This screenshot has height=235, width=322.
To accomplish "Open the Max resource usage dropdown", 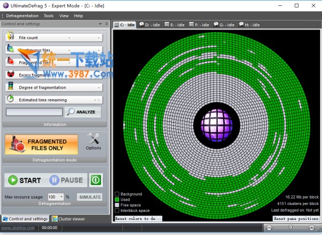I will (61, 197).
